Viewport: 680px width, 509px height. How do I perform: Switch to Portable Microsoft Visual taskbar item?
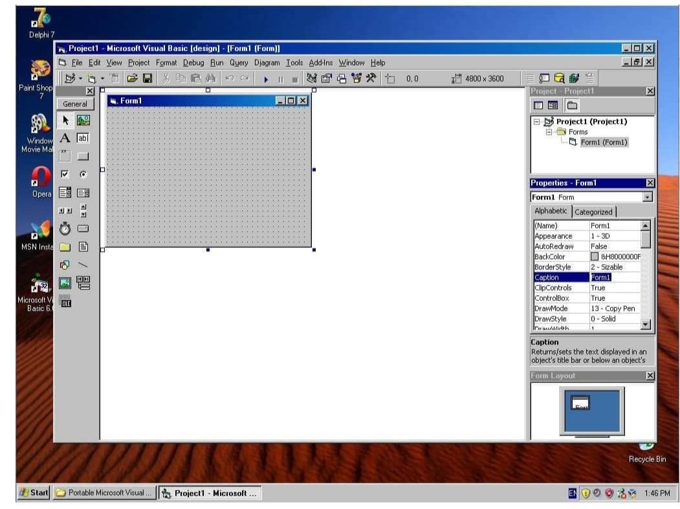pyautogui.click(x=105, y=493)
